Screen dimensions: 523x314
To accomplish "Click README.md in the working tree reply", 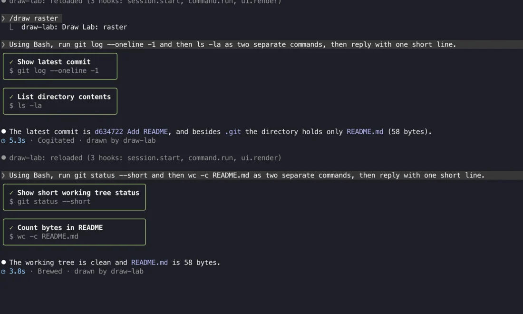I will [149, 263].
